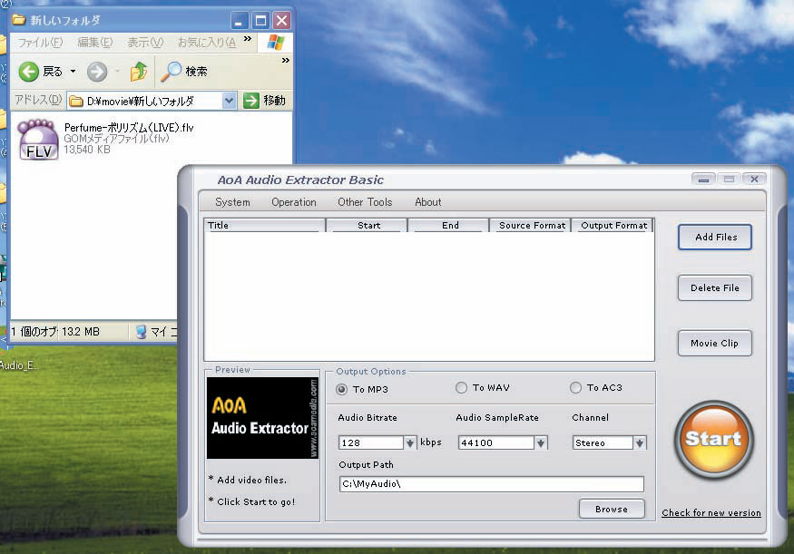Click file name Perfume-ポリリズム(LIVE).flv

(129, 128)
